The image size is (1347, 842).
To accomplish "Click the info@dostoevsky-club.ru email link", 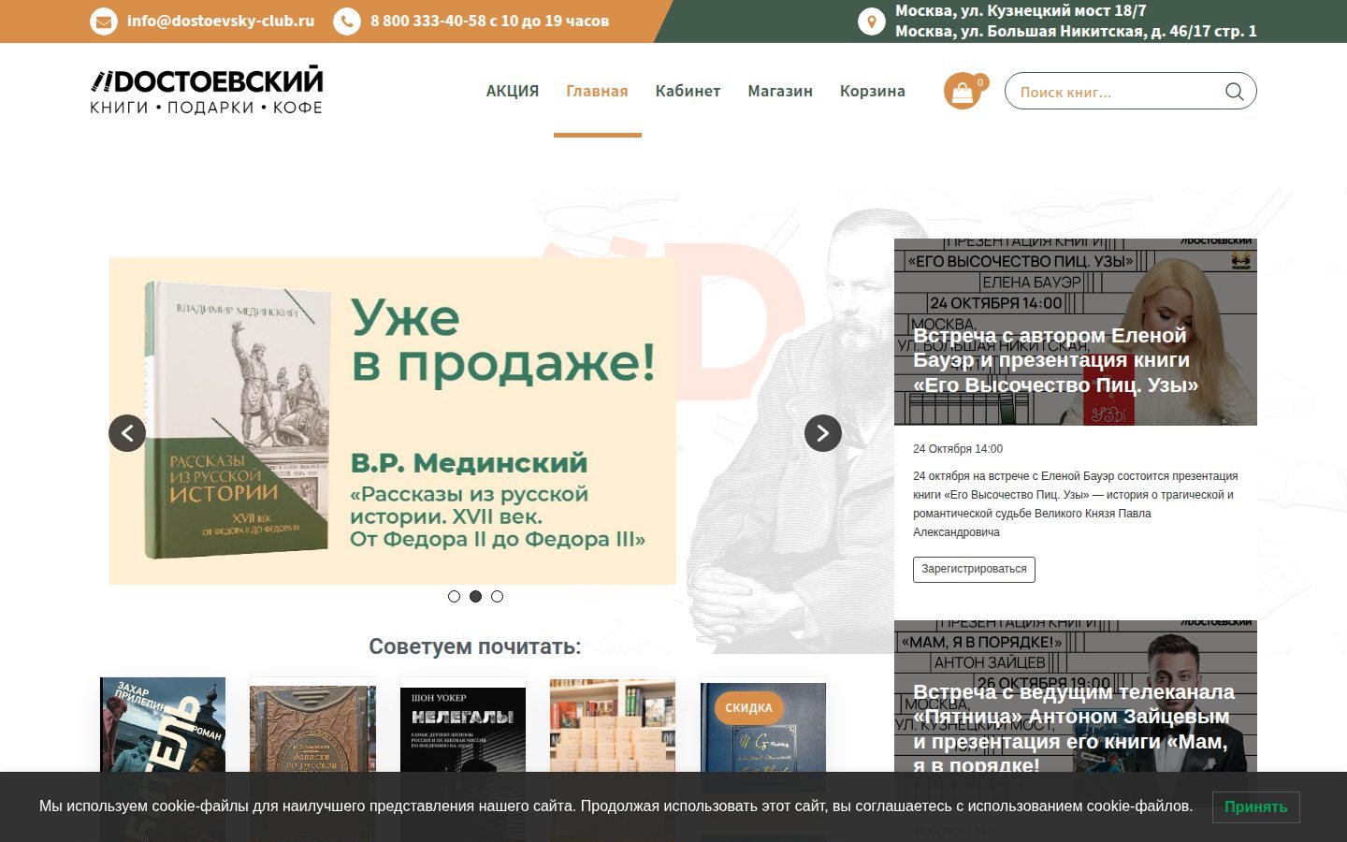I will [221, 21].
